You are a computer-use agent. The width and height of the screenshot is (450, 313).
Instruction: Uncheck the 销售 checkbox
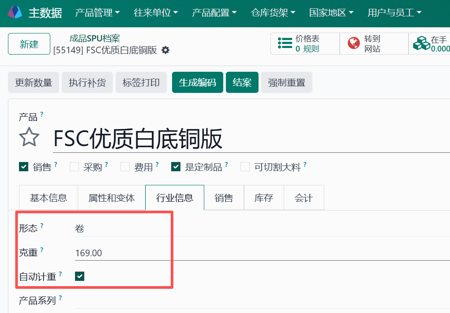(x=23, y=167)
